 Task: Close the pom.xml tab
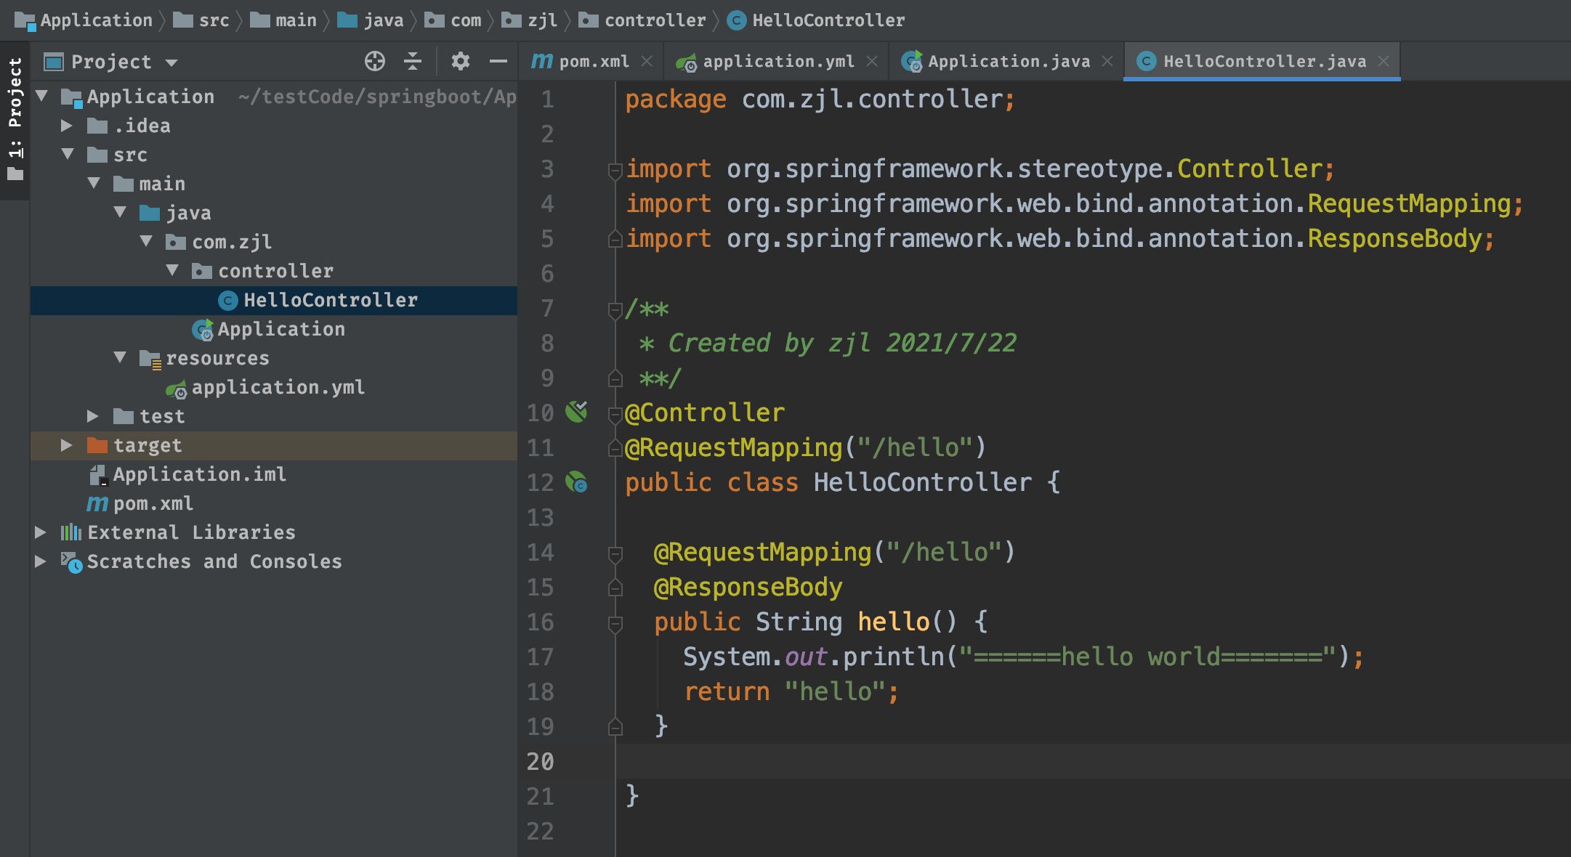click(x=647, y=62)
